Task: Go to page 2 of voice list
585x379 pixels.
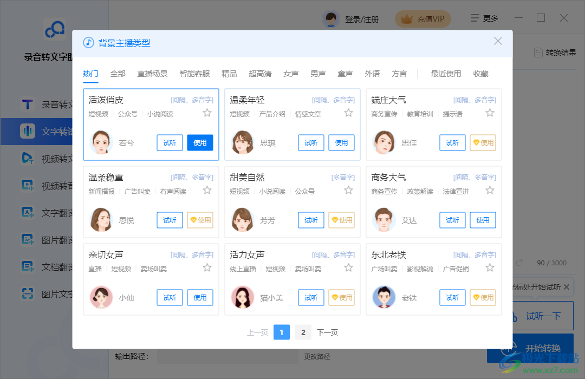Action: (x=303, y=332)
